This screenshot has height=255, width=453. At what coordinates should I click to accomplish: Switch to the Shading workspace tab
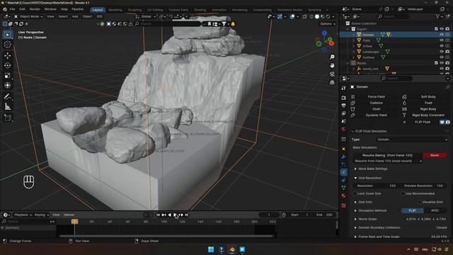200,10
